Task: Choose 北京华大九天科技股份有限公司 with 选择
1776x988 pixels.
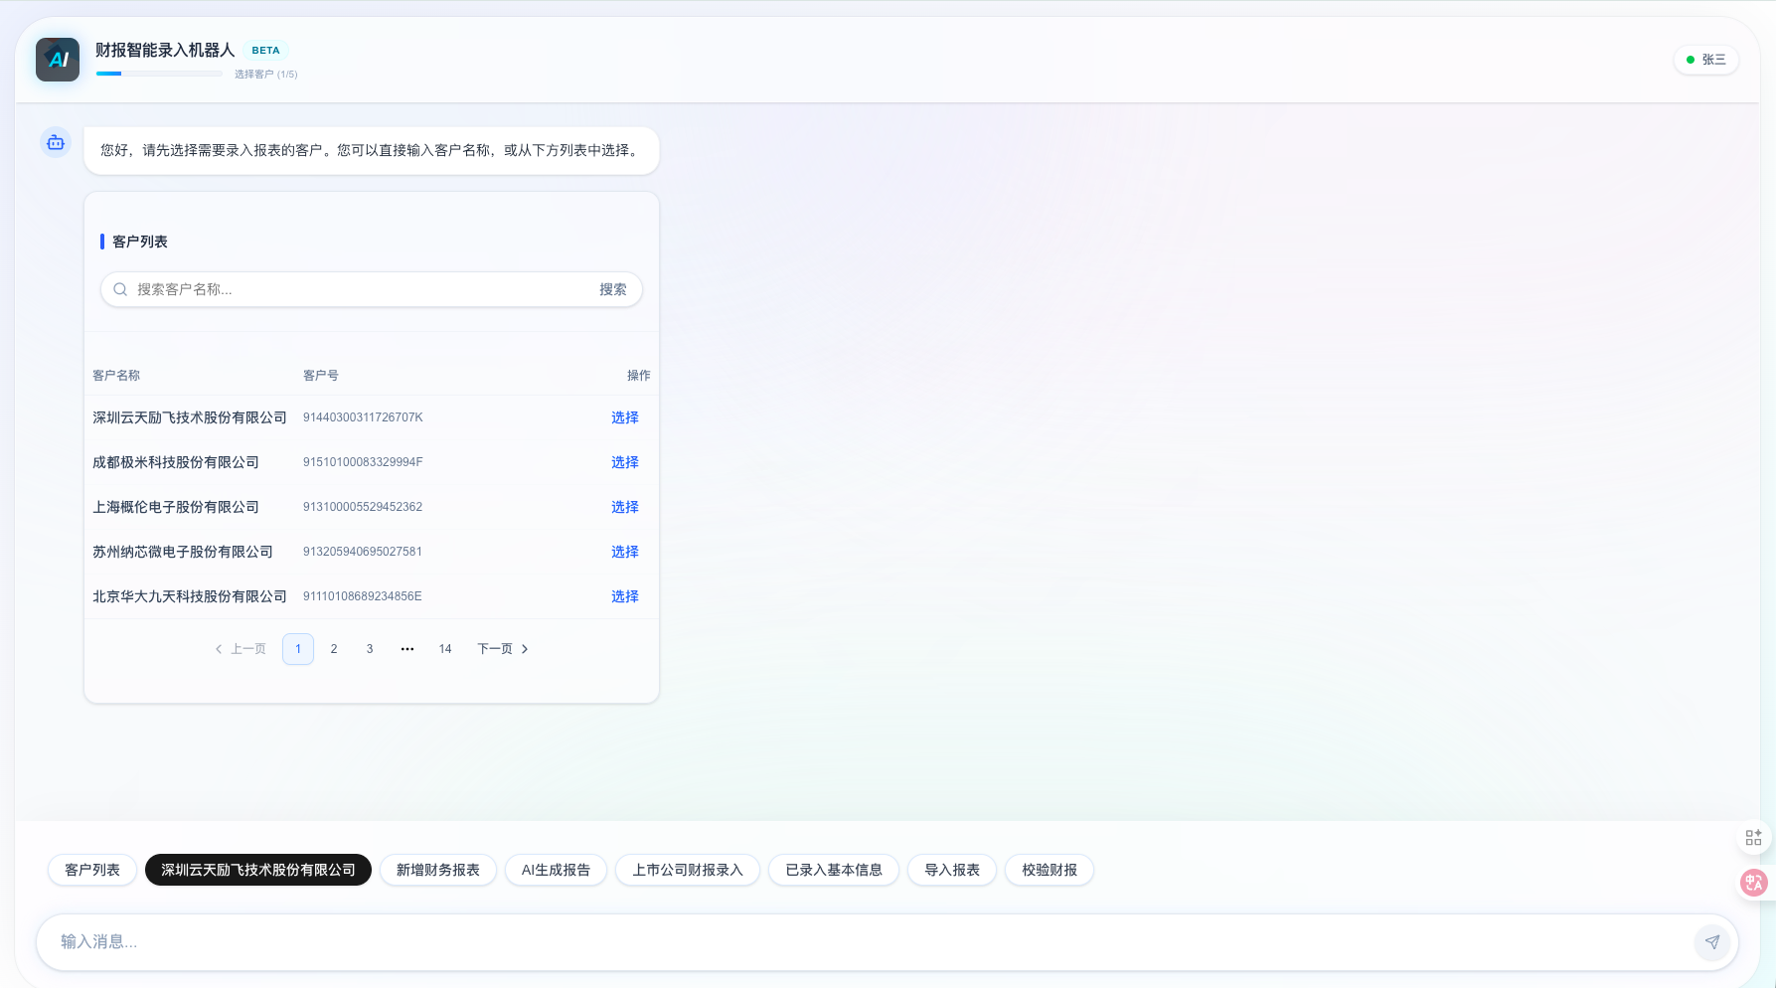Action: [x=624, y=596]
